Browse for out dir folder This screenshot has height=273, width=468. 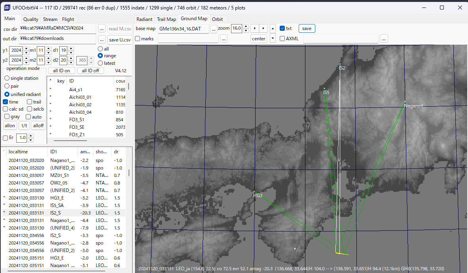click(x=102, y=39)
